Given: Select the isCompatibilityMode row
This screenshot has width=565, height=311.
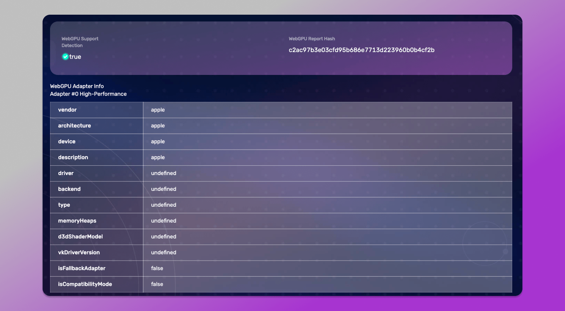Looking at the screenshot, I should 85,284.
